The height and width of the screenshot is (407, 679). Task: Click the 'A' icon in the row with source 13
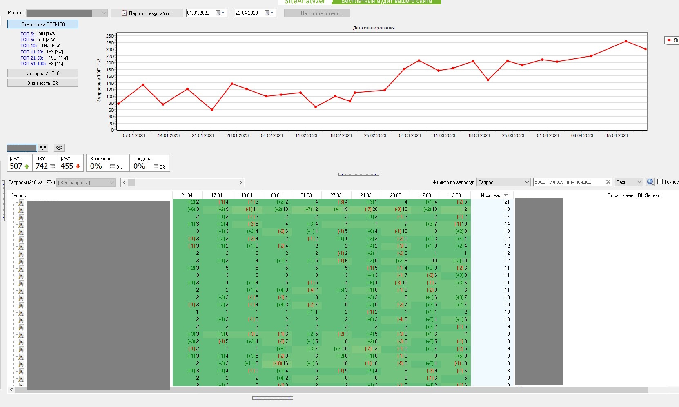click(21, 232)
